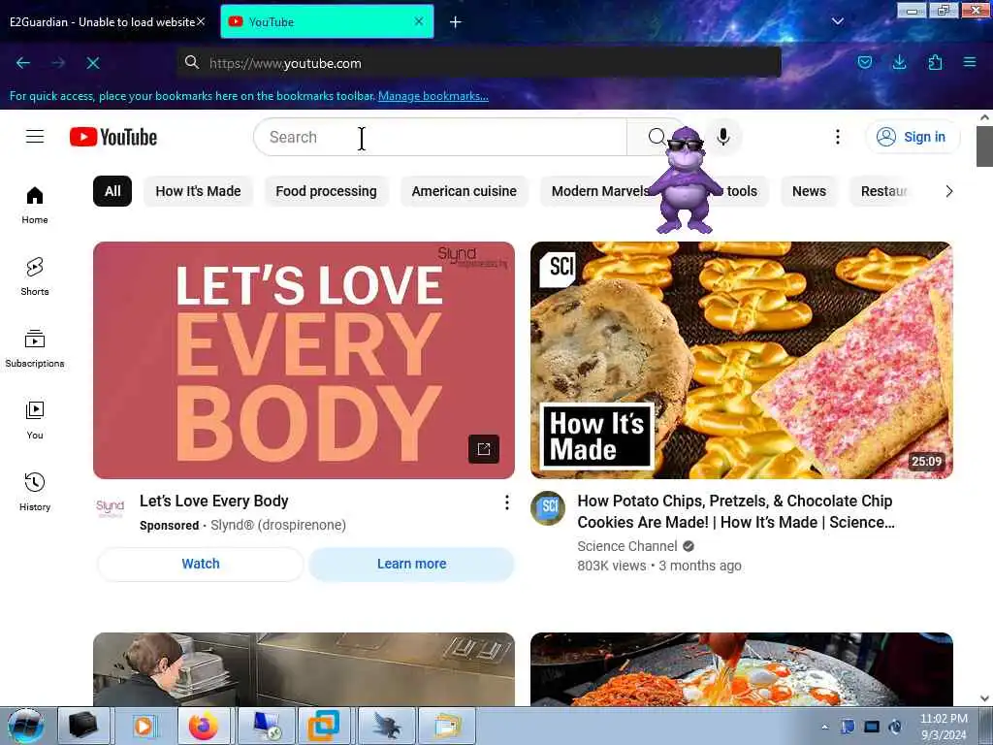Select the News chip
The height and width of the screenshot is (745, 993).
(x=809, y=191)
